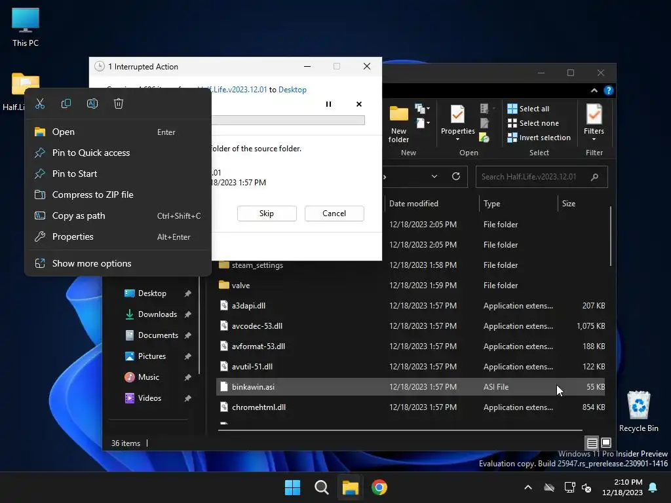Pause the copy operation

point(329,104)
